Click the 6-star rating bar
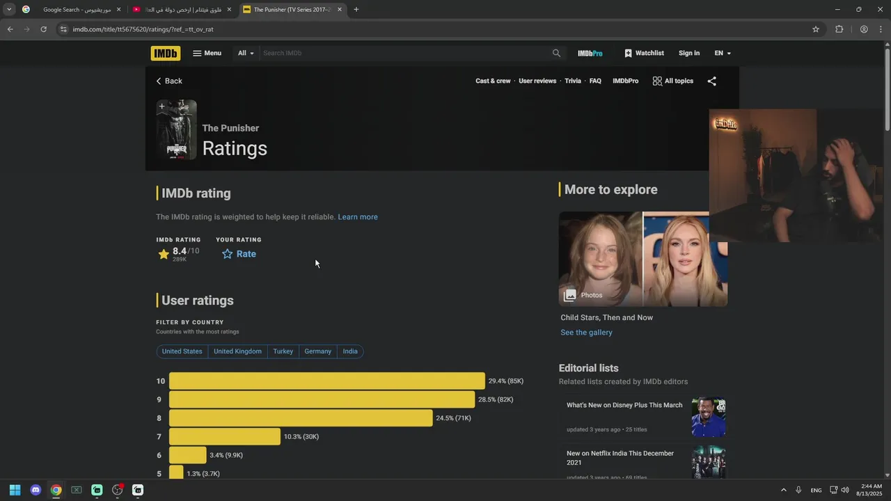Viewport: 891px width, 501px height. 188,455
